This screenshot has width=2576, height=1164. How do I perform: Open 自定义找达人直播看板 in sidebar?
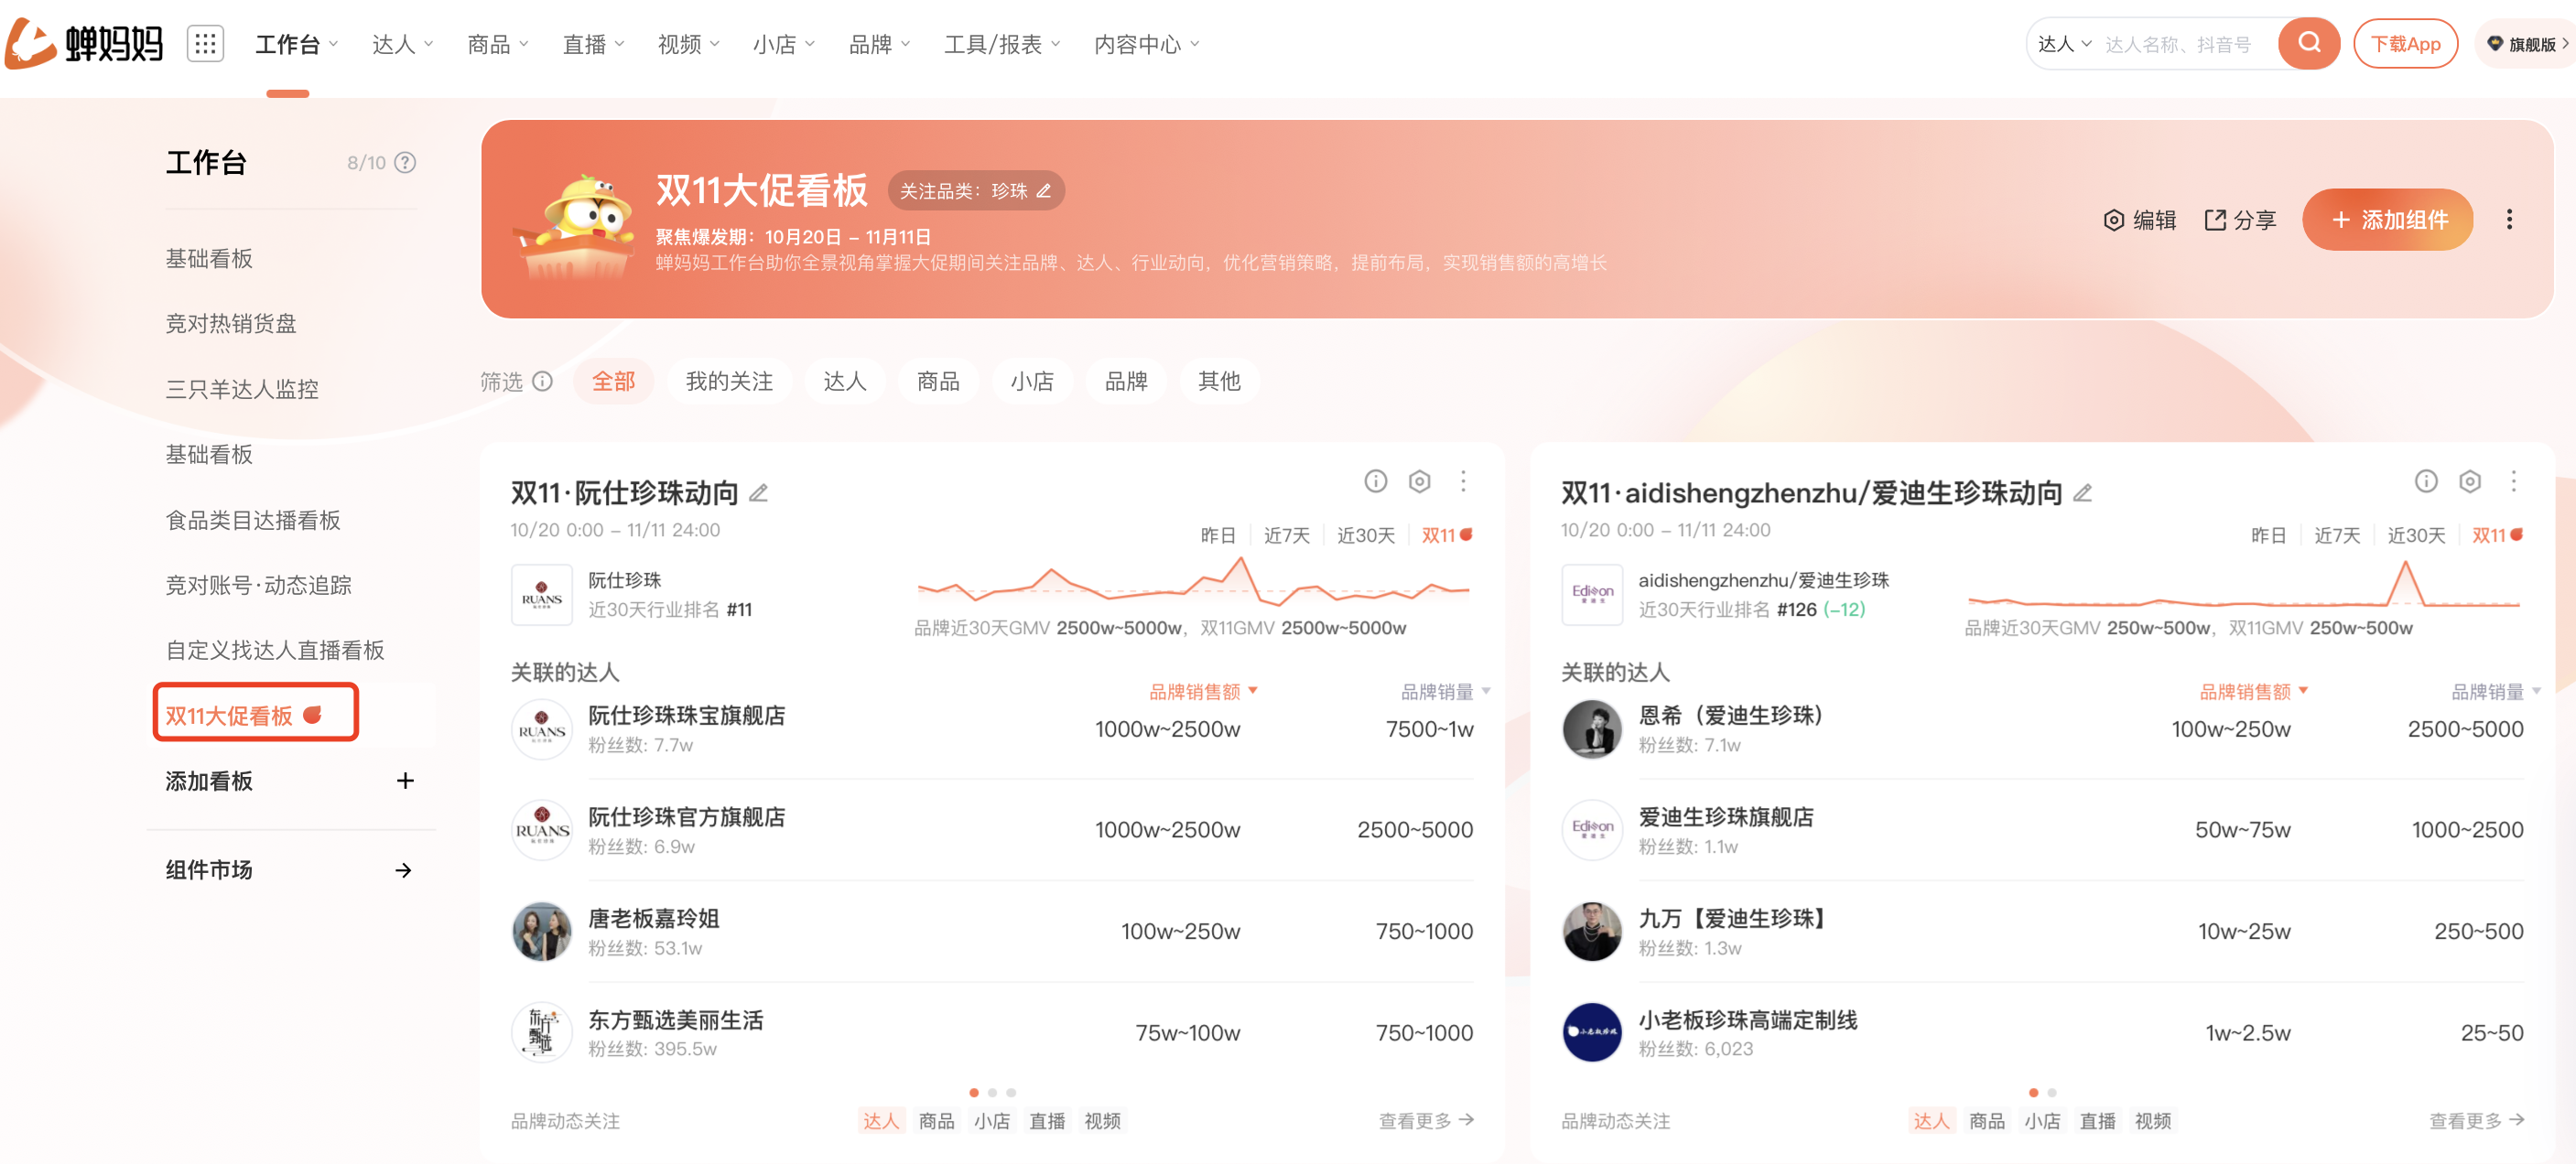click(x=275, y=650)
